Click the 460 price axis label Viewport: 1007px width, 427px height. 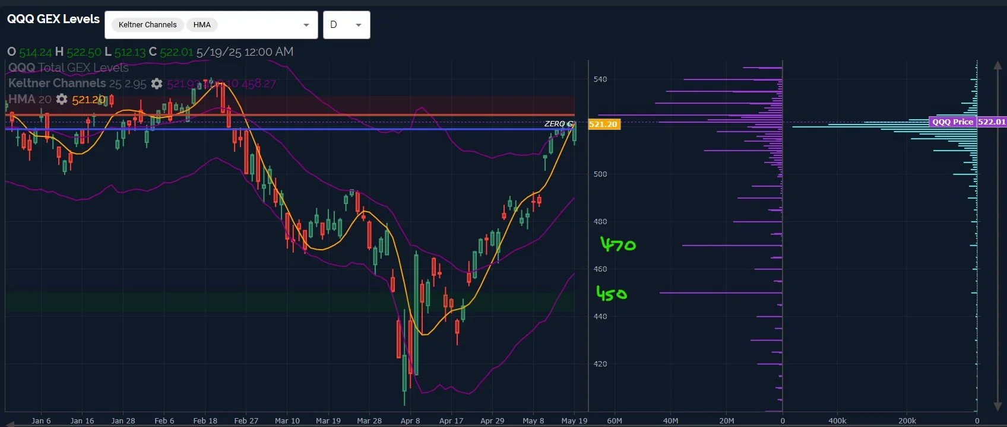(600, 269)
